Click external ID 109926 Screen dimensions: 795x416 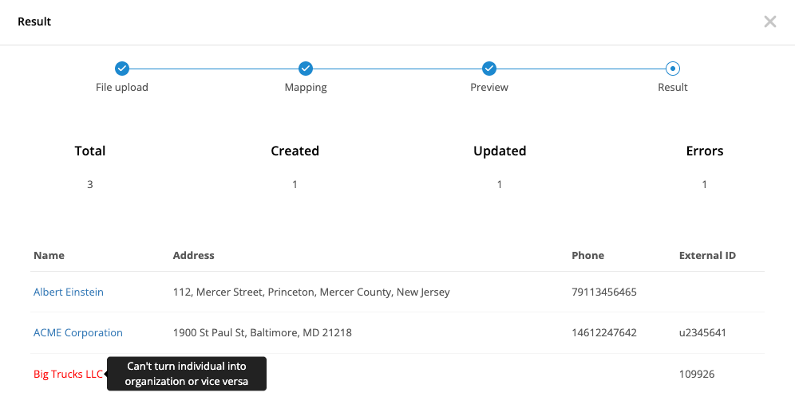697,374
